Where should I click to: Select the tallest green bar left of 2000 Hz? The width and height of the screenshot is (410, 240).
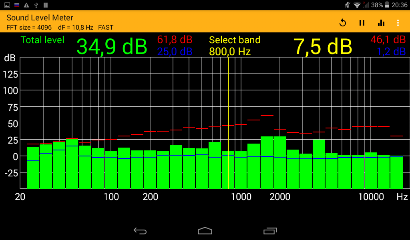267,162
